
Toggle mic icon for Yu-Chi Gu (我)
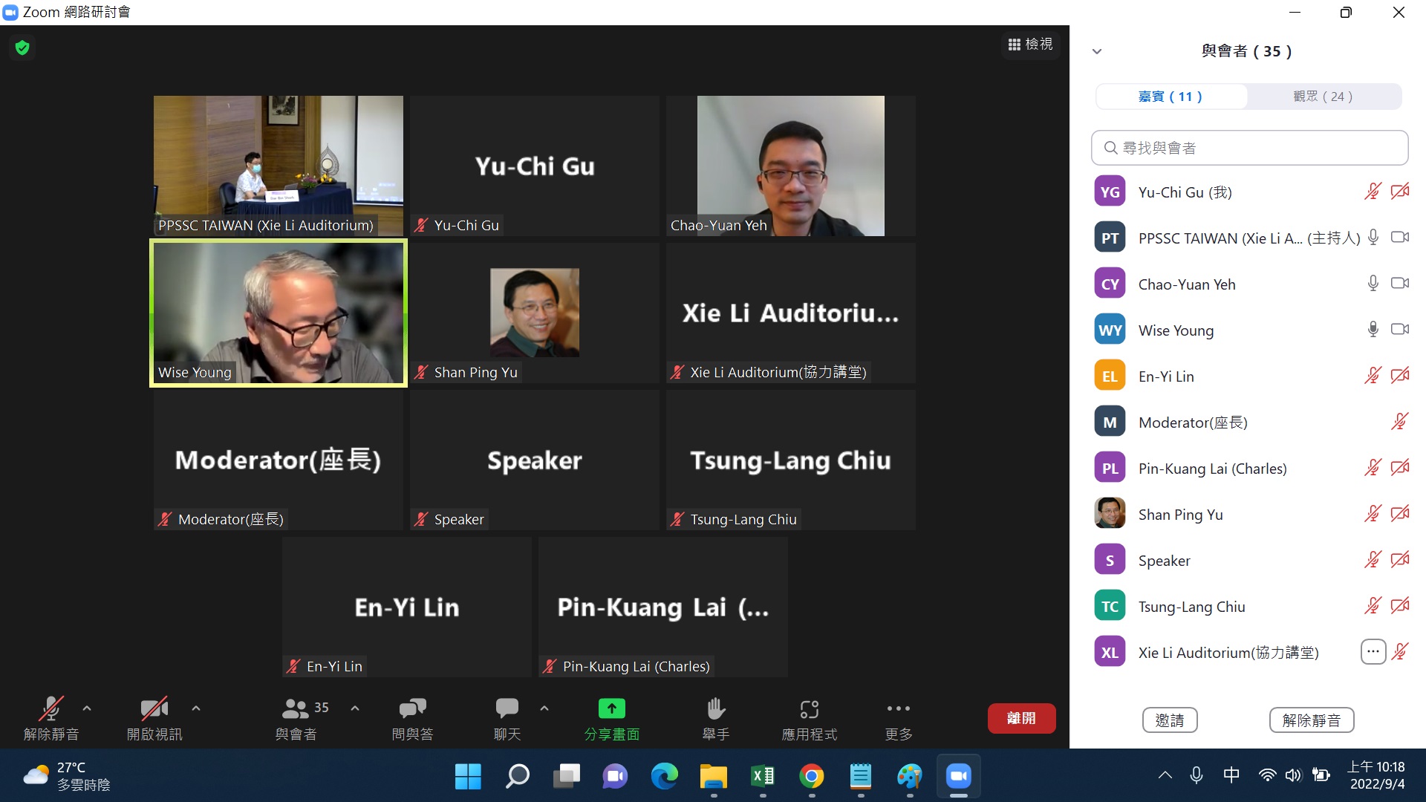pyautogui.click(x=1373, y=192)
